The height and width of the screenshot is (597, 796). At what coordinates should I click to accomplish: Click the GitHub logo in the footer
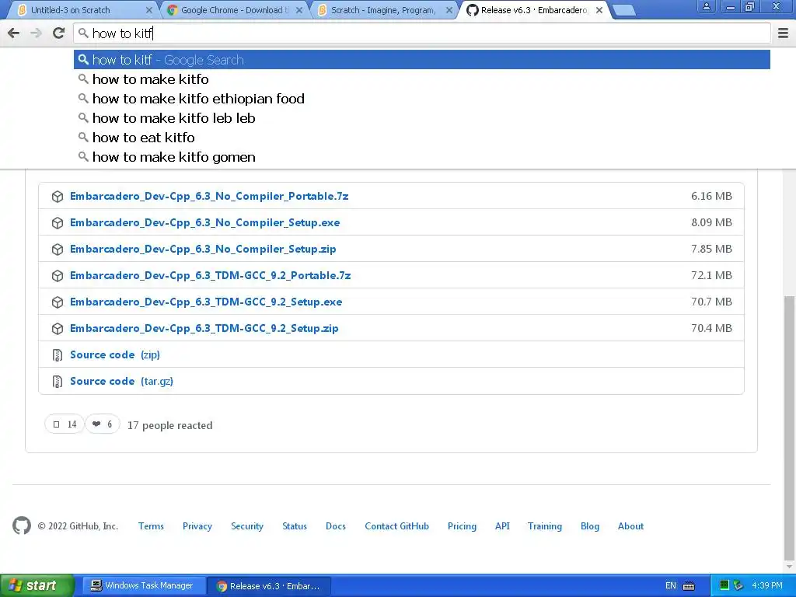(22, 526)
